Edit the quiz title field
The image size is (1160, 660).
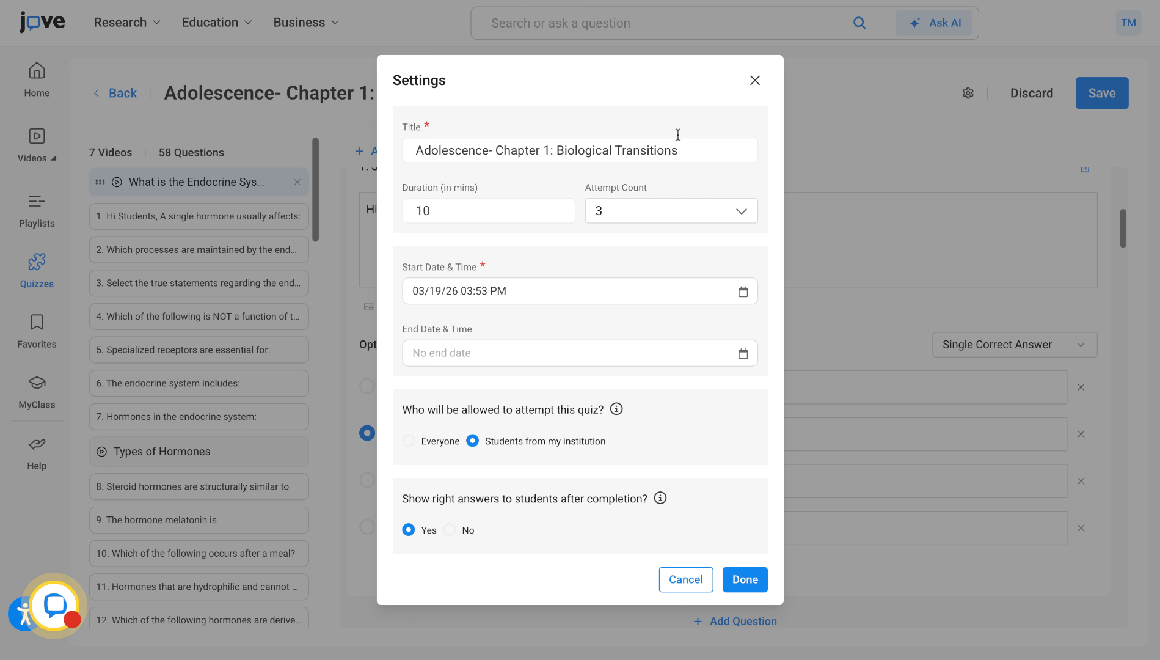[x=579, y=150]
